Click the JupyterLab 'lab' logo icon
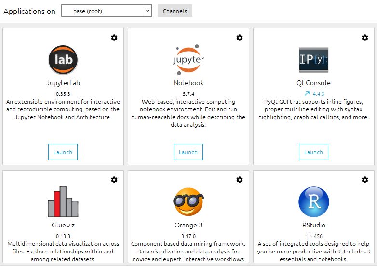377x266 pixels. click(x=63, y=60)
